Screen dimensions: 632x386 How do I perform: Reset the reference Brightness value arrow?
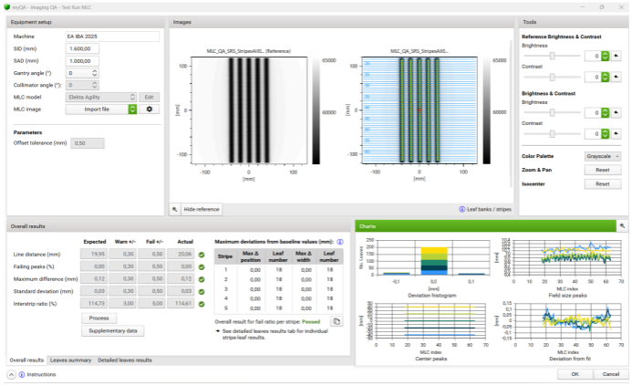pos(617,56)
